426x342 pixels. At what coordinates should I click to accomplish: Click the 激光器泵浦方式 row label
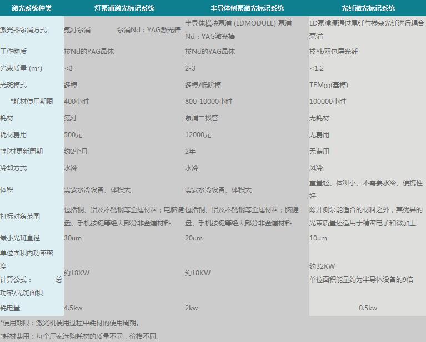(23, 30)
